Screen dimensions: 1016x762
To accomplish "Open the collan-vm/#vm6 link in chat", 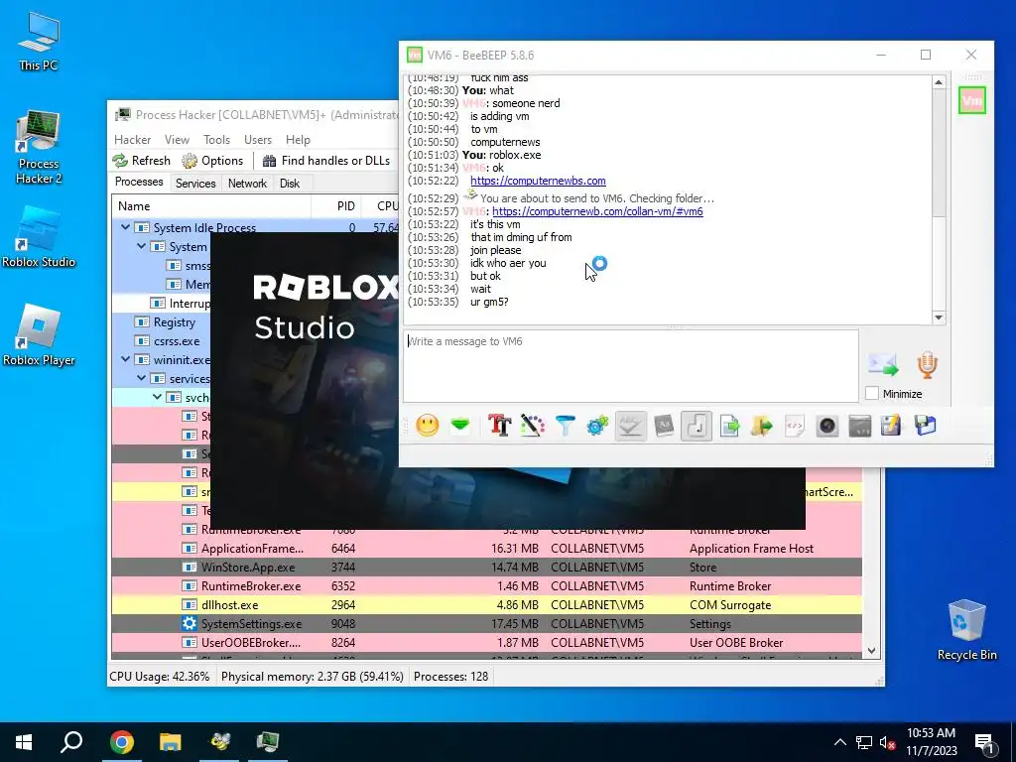I will coord(597,211).
